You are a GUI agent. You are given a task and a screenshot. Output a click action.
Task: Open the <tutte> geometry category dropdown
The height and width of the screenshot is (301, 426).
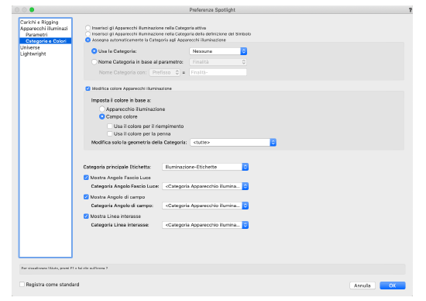[x=233, y=142]
